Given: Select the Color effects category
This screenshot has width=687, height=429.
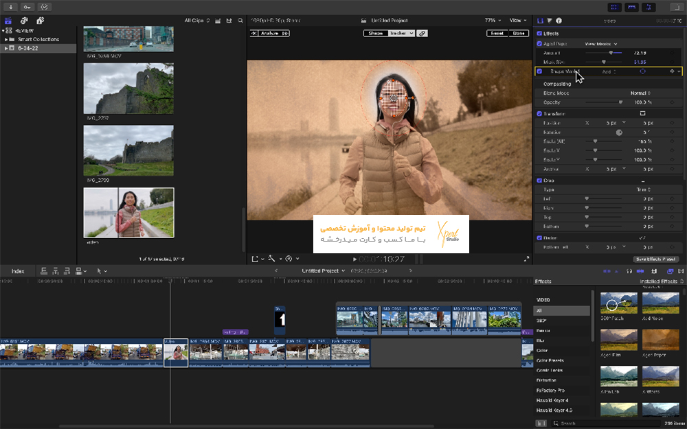Looking at the screenshot, I should click(541, 350).
